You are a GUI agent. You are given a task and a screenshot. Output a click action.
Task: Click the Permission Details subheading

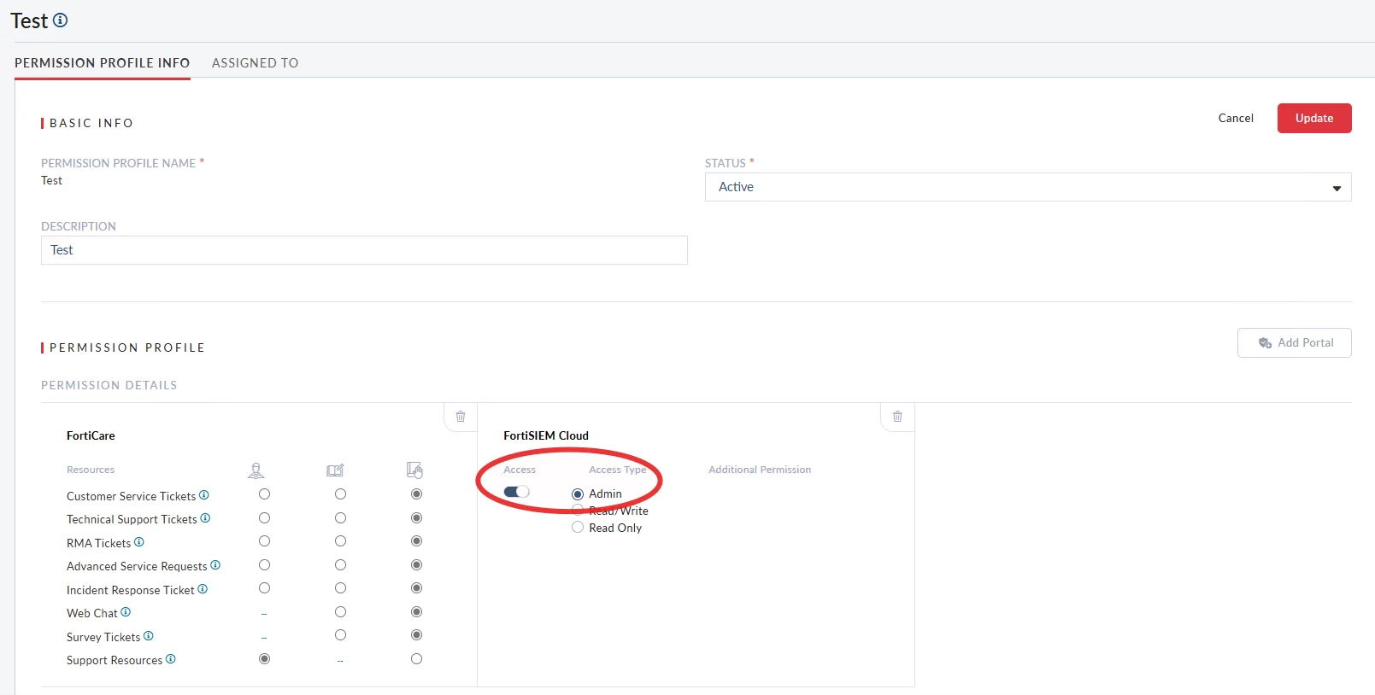tap(109, 385)
